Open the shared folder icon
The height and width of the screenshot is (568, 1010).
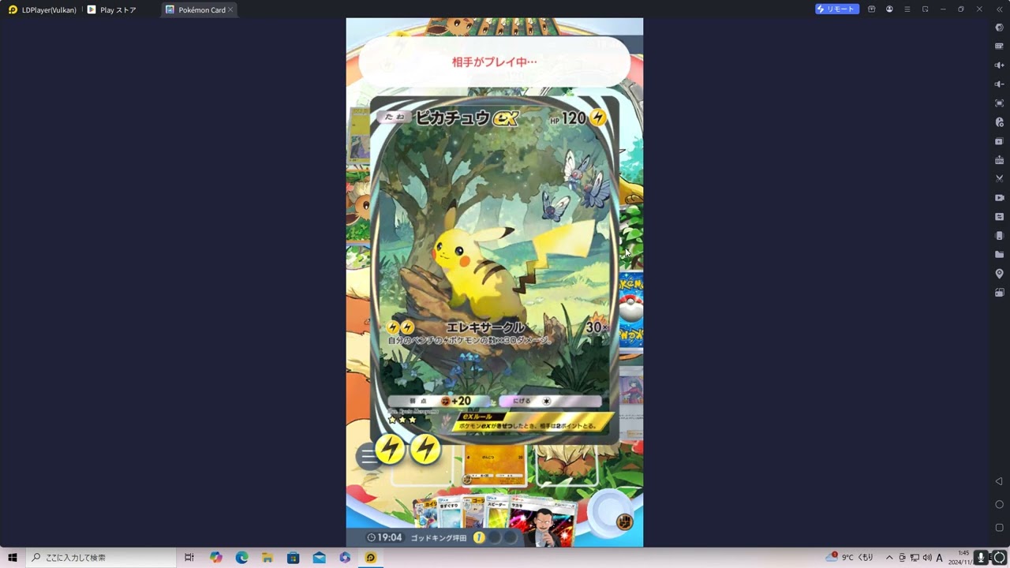coord(999,255)
